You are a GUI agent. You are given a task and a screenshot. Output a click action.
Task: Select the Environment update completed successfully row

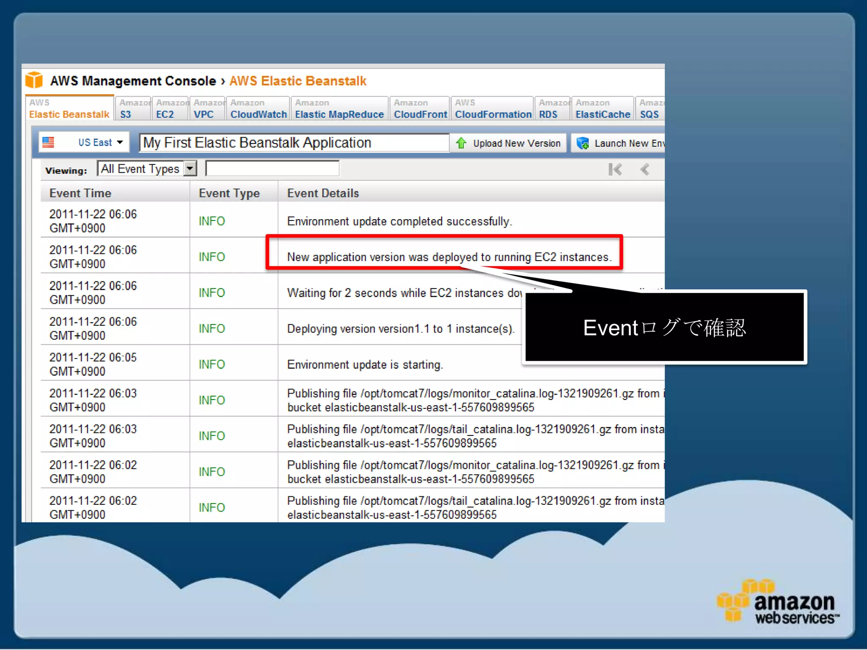pos(399,221)
